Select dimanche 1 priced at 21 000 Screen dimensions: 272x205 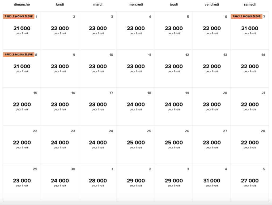22,30
